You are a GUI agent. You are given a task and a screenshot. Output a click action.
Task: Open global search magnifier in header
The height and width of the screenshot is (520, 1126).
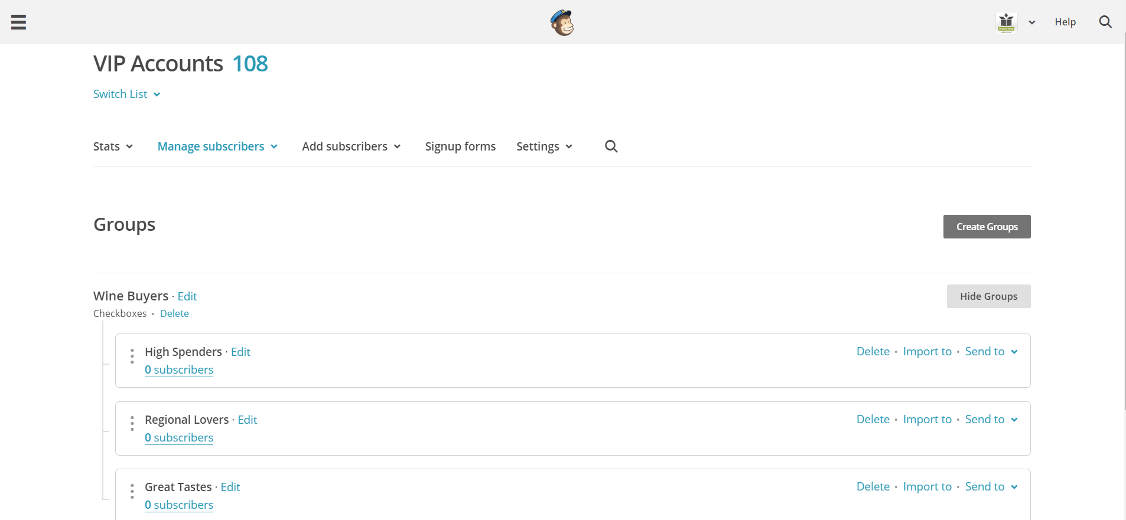click(x=1105, y=22)
